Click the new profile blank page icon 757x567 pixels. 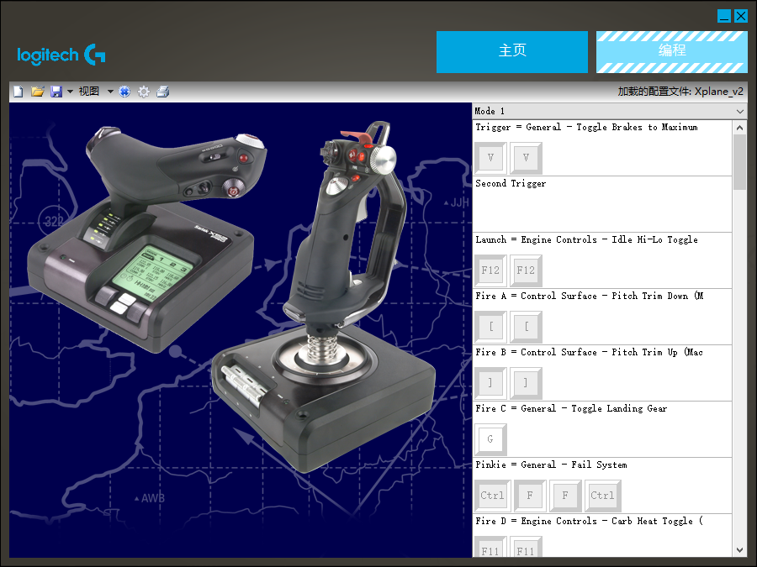(19, 92)
